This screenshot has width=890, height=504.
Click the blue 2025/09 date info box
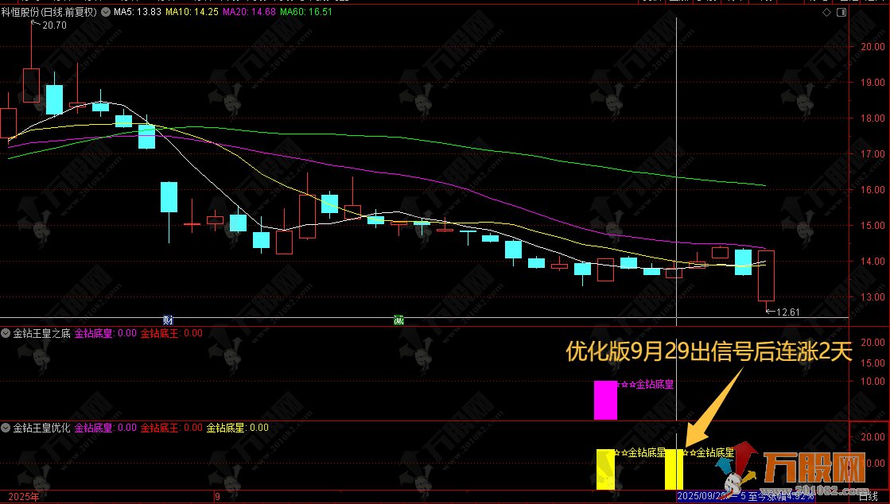(x=745, y=497)
